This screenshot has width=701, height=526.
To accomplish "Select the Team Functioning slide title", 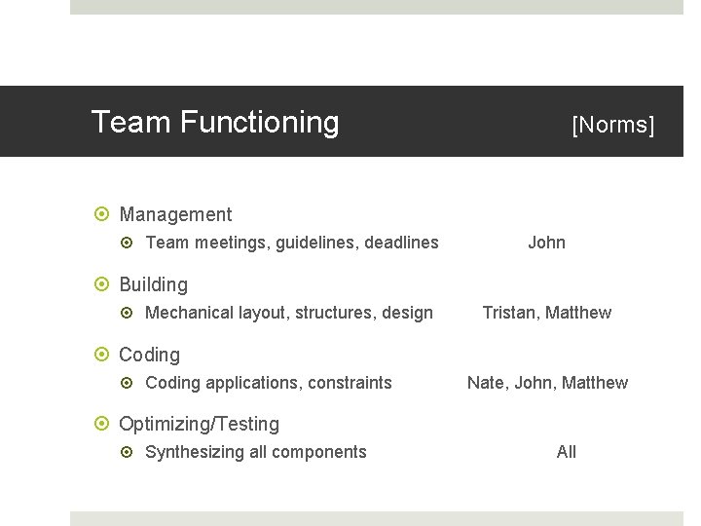I will (x=215, y=122).
